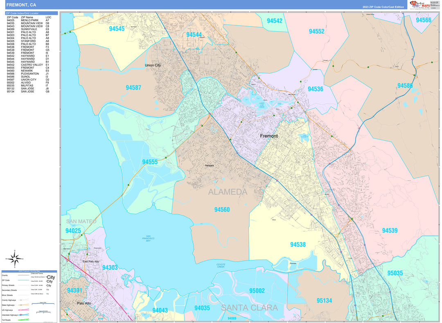The height and width of the screenshot is (323, 442).
Task: Toggle the Primary Streets legend entry
Action: pyautogui.click(x=23, y=285)
